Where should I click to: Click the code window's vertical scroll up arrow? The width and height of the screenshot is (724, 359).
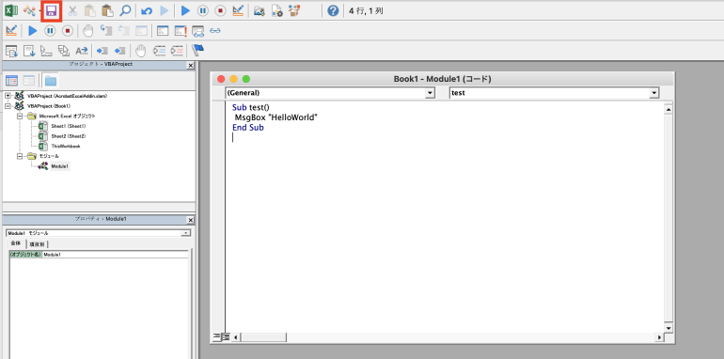coord(669,110)
